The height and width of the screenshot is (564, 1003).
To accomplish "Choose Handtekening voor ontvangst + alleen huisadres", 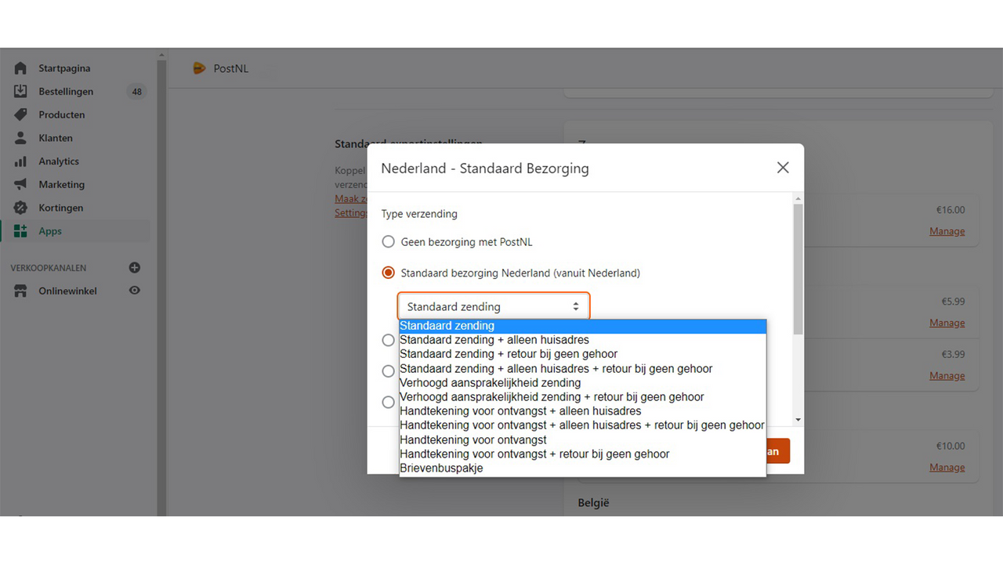I will coord(582,411).
